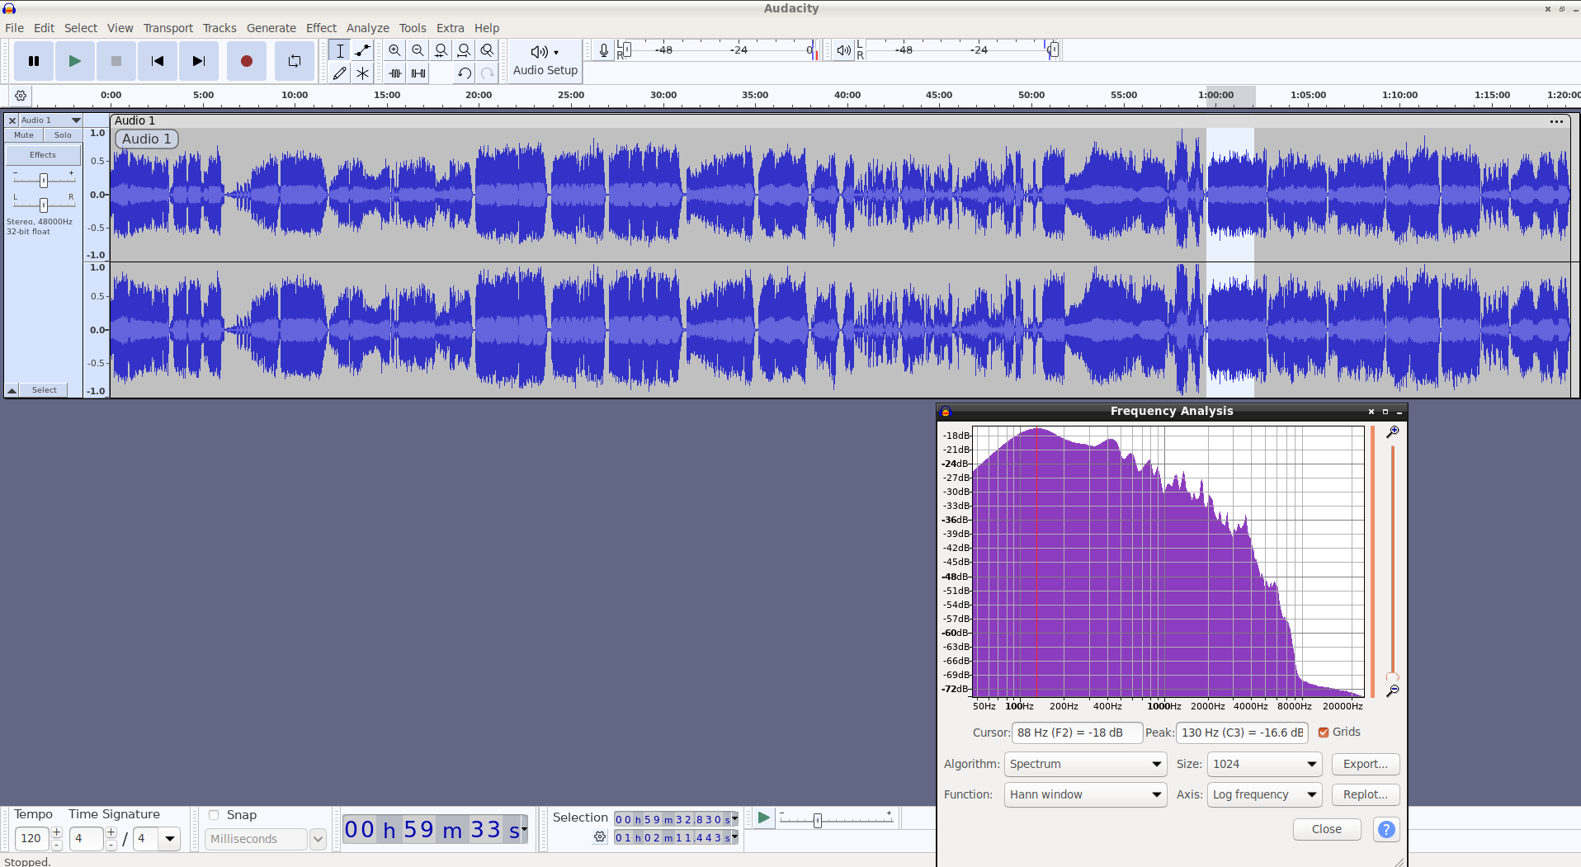Open the Size dropdown showing 1024

click(x=1264, y=764)
